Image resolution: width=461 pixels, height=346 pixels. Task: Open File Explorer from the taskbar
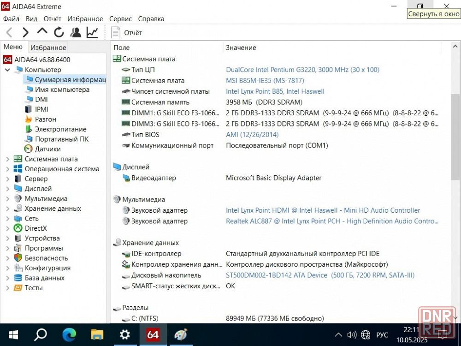[97, 334]
